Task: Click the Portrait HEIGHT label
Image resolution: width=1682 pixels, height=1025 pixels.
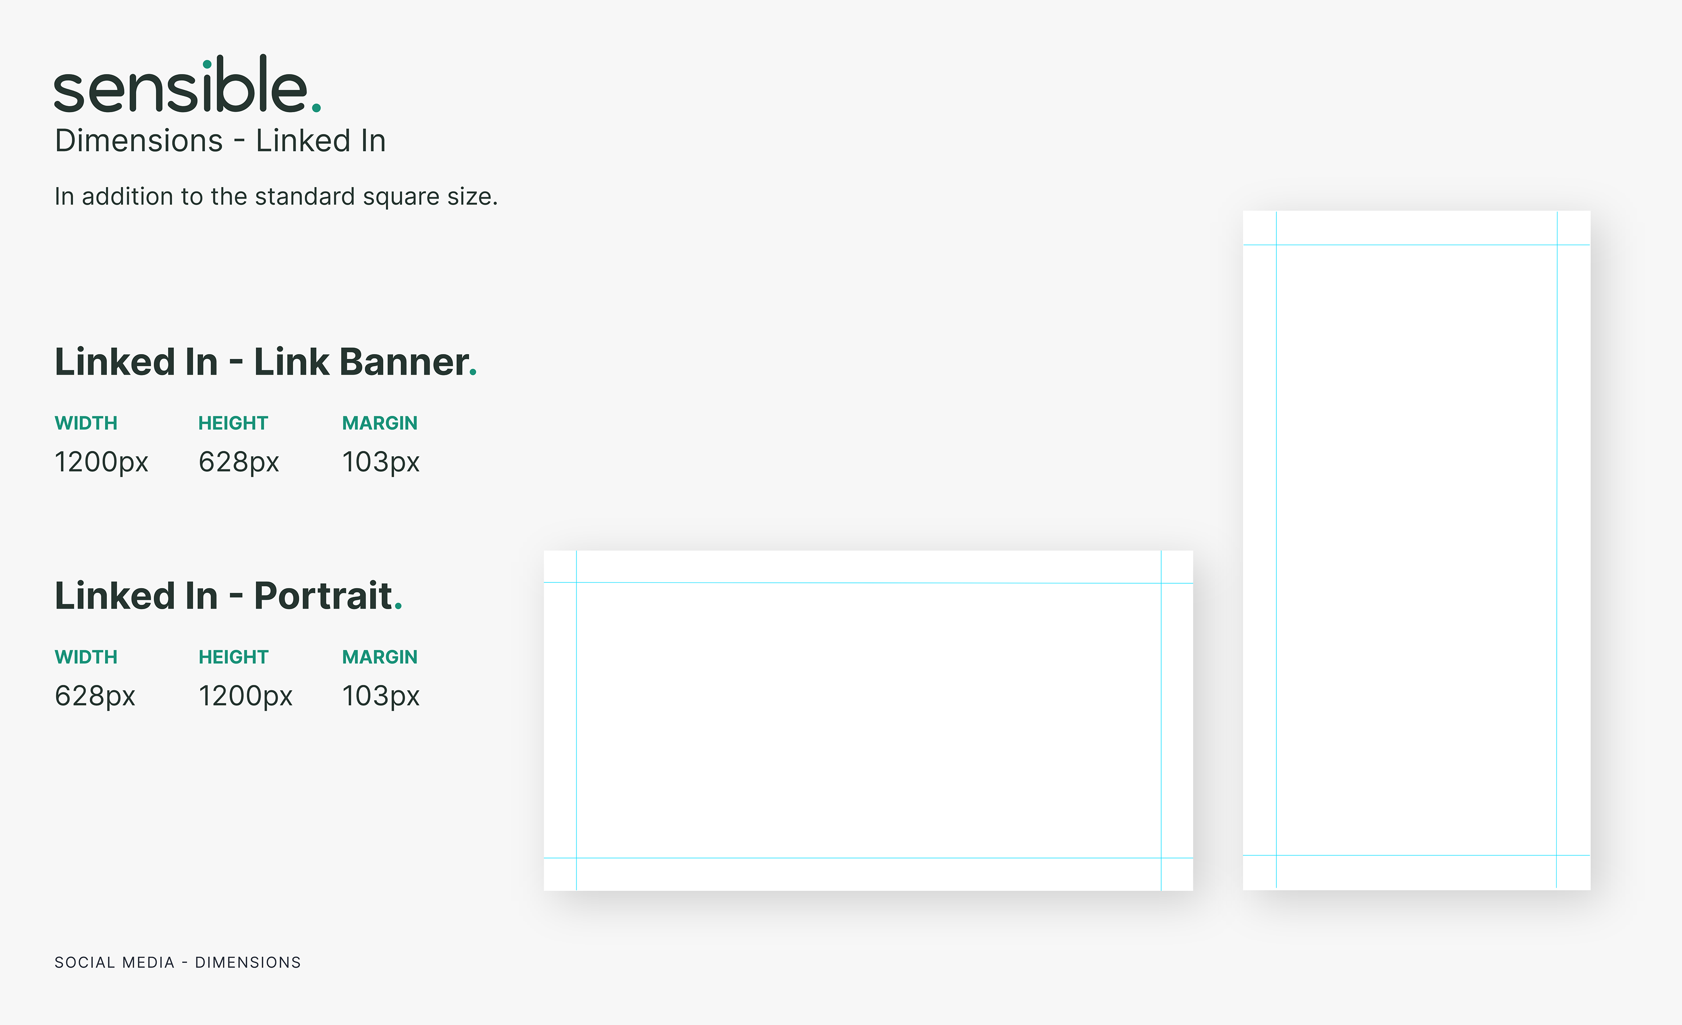Action: click(x=233, y=657)
